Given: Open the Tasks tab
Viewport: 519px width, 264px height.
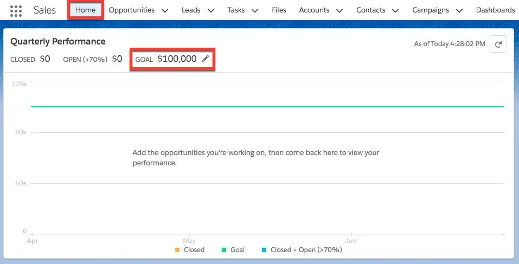Looking at the screenshot, I should tap(236, 10).
